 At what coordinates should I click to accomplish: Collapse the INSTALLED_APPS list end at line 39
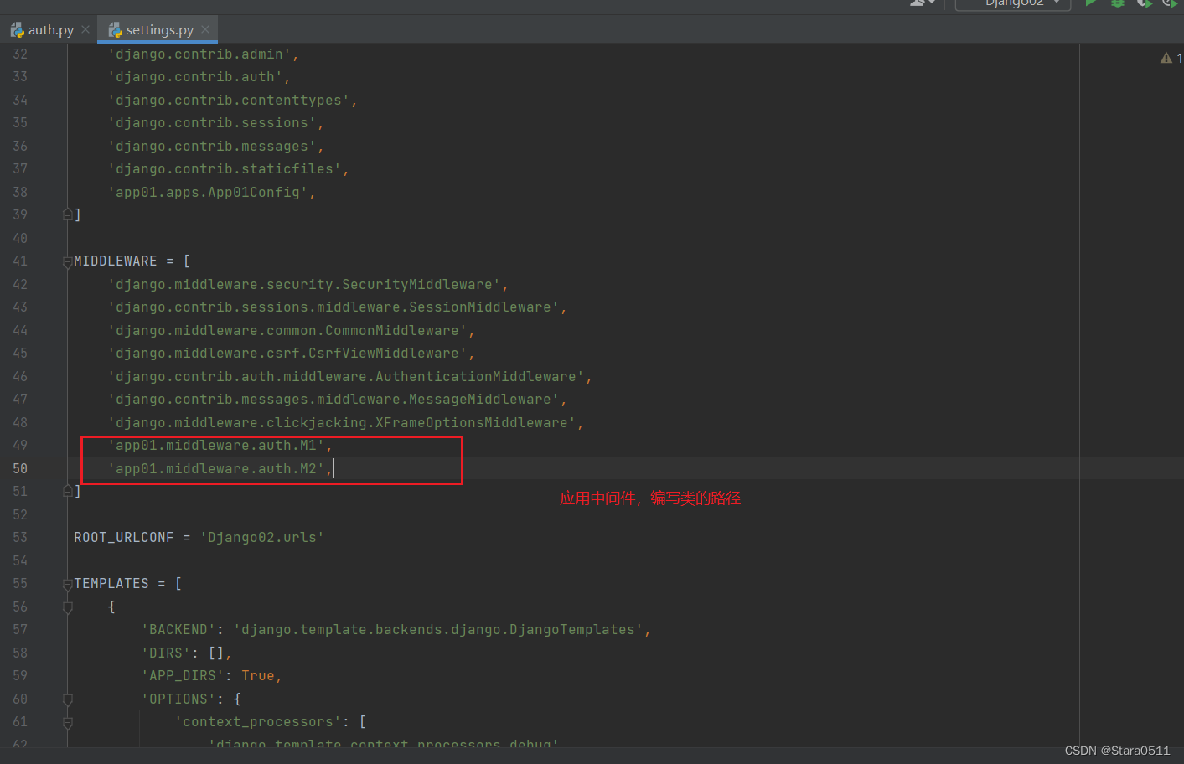tap(68, 215)
